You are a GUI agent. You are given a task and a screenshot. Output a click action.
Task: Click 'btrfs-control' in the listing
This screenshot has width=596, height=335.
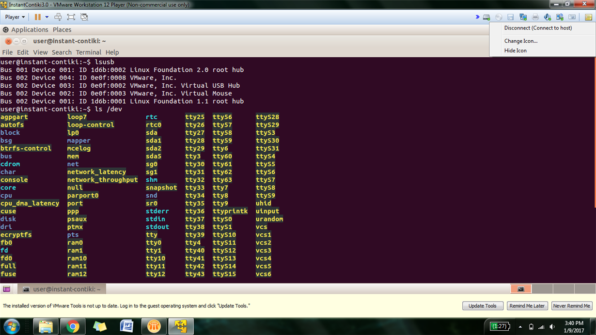[26, 148]
